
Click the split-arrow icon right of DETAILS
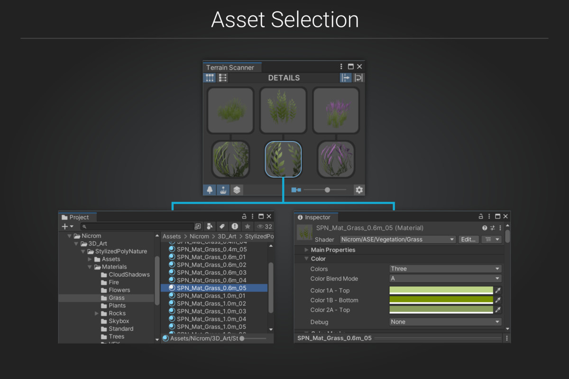point(346,78)
